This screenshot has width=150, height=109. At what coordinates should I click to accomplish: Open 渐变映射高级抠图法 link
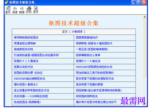click(x=26, y=37)
